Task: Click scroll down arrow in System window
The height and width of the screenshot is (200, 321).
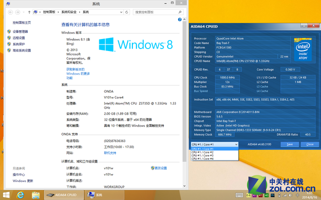Action: click(185, 185)
